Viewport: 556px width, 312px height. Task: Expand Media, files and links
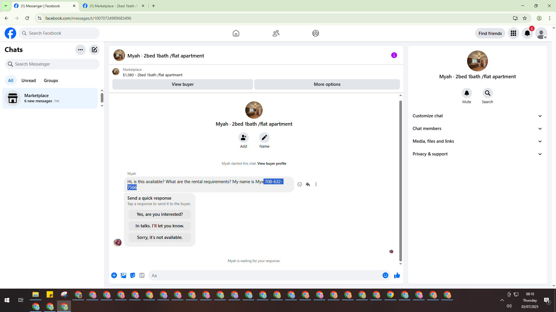coord(477,141)
